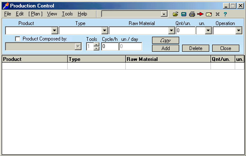Viewport: 246px width, 156px height.
Task: Click the Type column header
Action: (x=96, y=59)
